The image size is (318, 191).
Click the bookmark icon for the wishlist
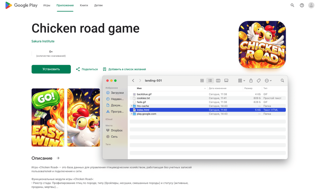click(x=105, y=69)
